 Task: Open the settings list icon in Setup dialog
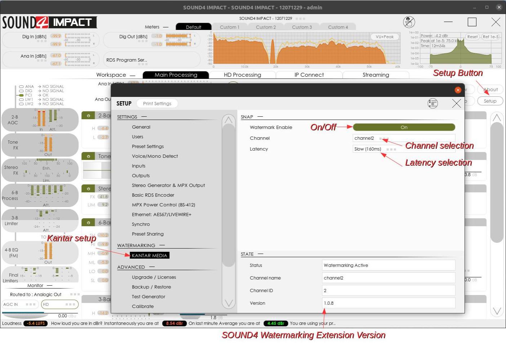tap(432, 104)
